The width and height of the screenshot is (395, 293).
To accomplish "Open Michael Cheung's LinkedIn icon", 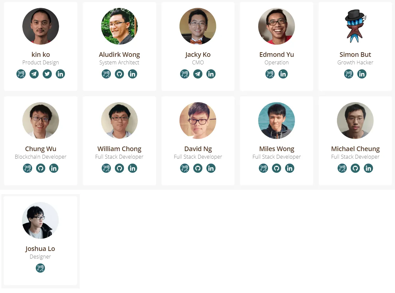I will click(368, 168).
